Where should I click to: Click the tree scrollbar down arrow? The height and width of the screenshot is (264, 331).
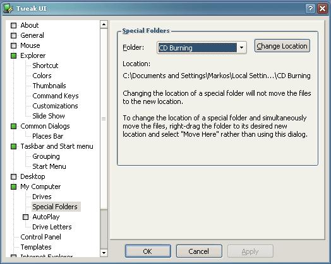(104, 253)
